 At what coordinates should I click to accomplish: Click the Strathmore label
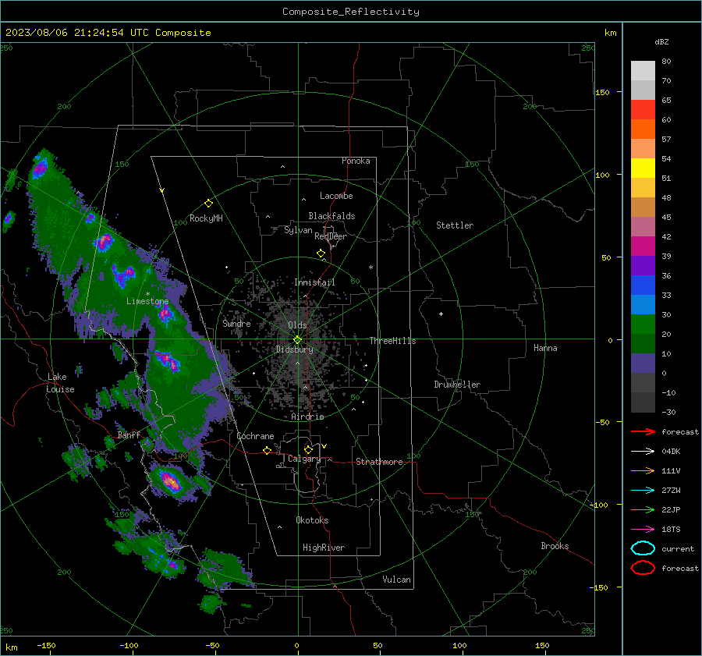pos(379,462)
